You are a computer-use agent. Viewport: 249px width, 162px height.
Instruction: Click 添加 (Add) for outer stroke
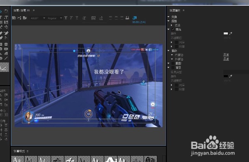[226, 59]
